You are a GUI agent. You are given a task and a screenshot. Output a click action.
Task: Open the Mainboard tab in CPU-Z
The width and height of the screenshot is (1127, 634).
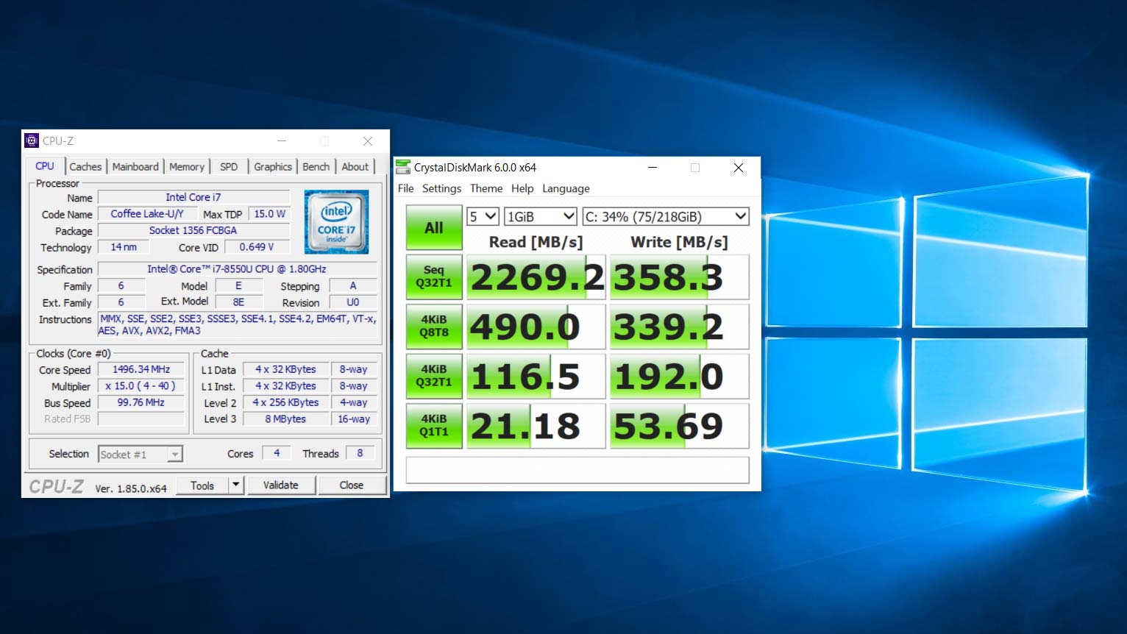point(135,167)
